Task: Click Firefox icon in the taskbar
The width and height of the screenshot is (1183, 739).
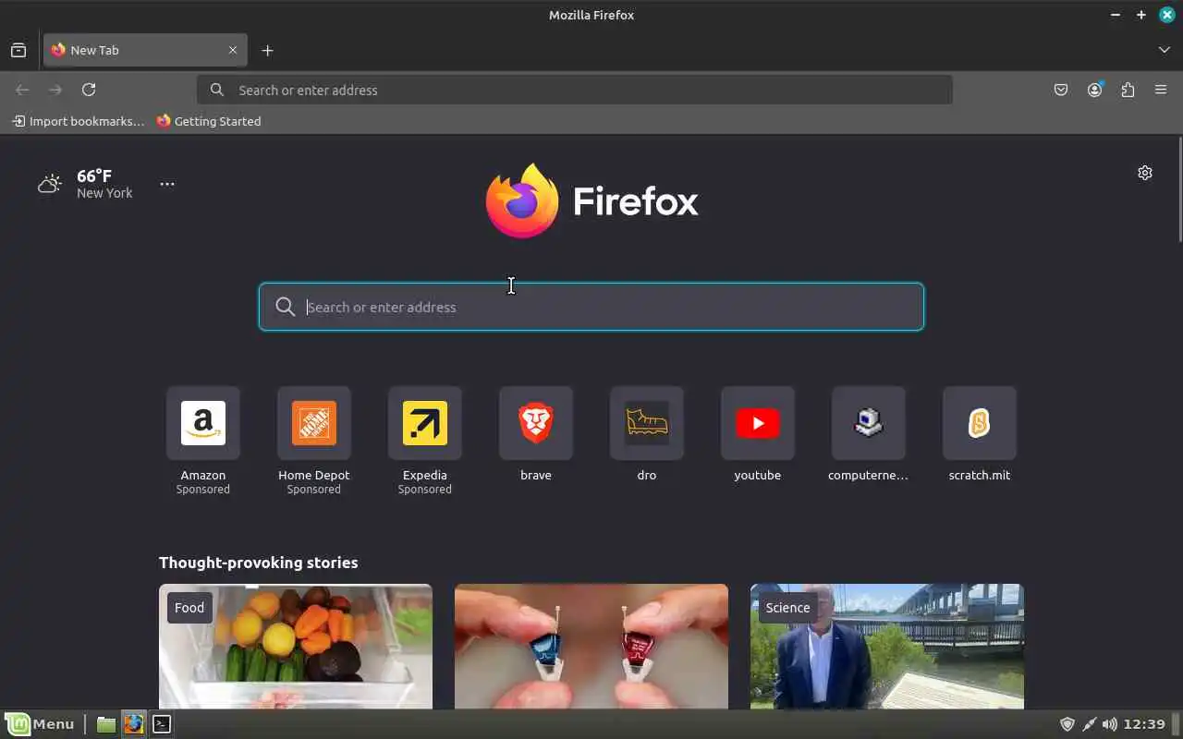Action: click(x=134, y=724)
